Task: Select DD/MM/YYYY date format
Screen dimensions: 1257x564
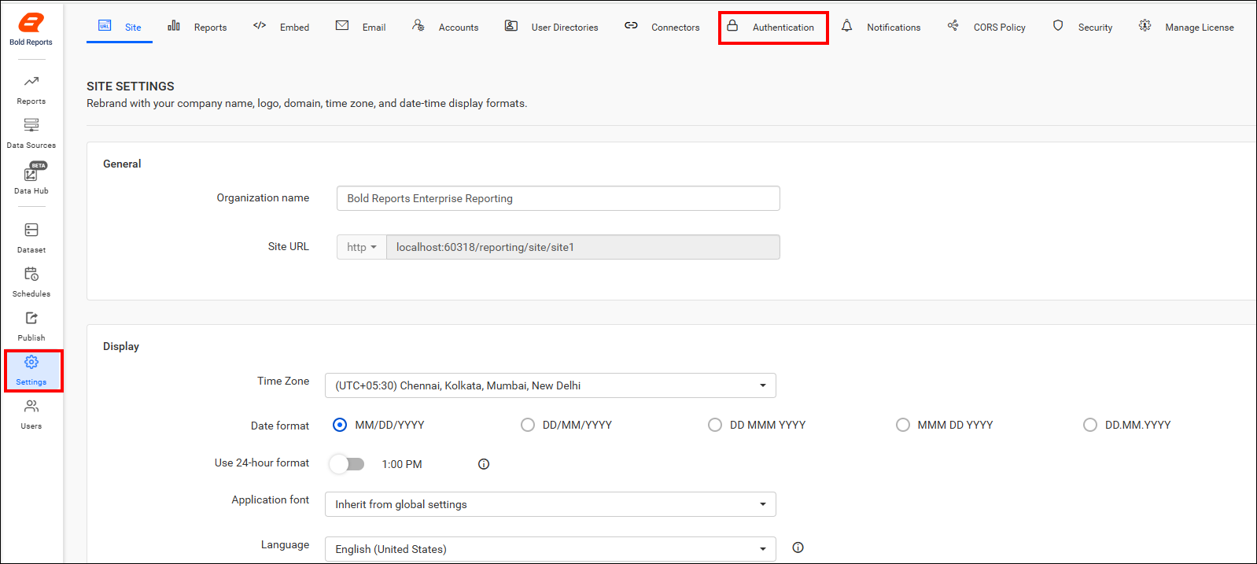Action: 527,425
